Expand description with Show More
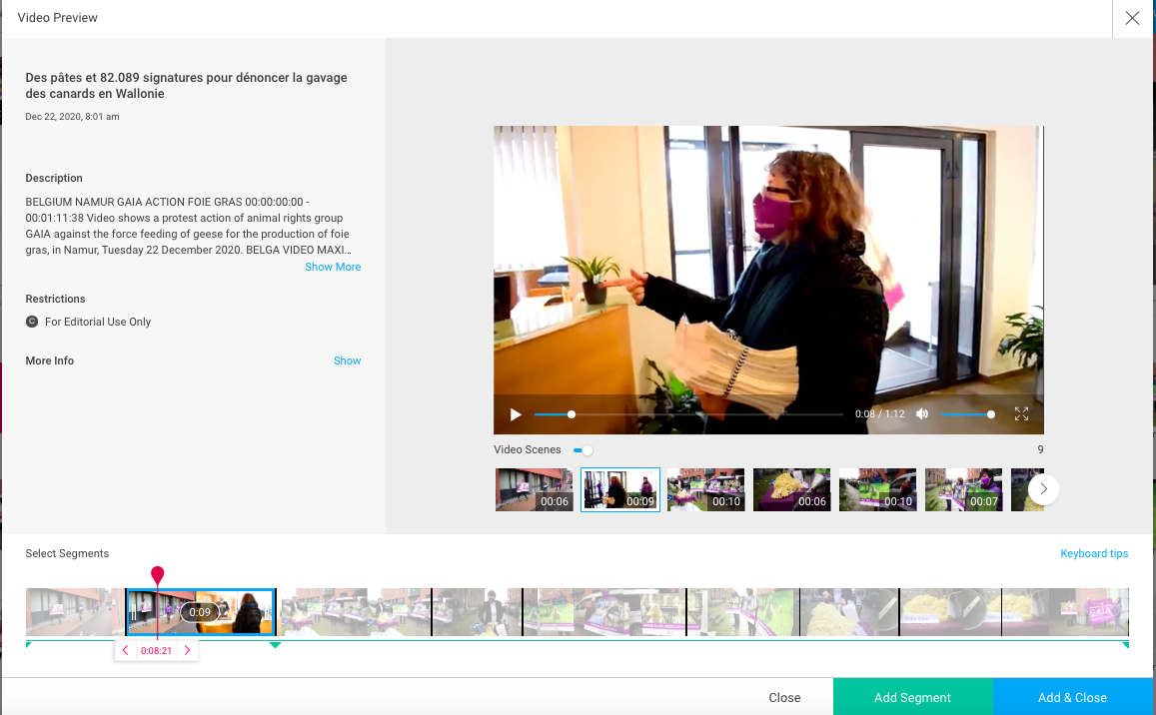This screenshot has width=1156, height=715. coord(333,267)
